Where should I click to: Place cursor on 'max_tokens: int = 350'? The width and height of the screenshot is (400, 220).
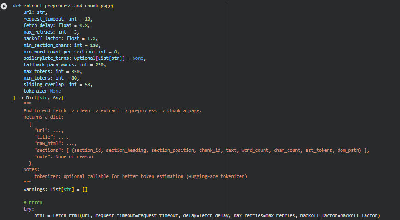pyautogui.click(x=52, y=71)
